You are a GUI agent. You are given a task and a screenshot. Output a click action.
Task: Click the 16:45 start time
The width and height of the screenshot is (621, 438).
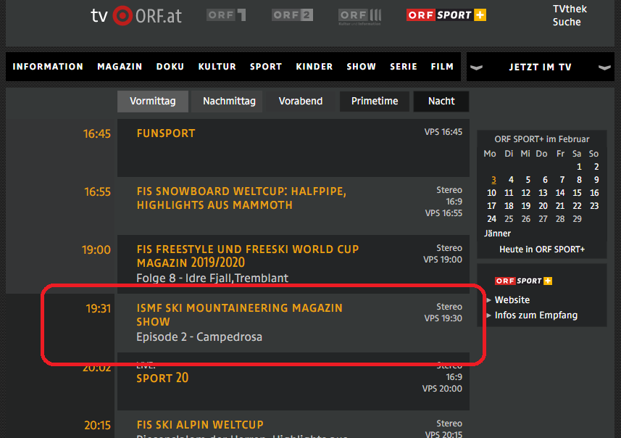coord(97,133)
